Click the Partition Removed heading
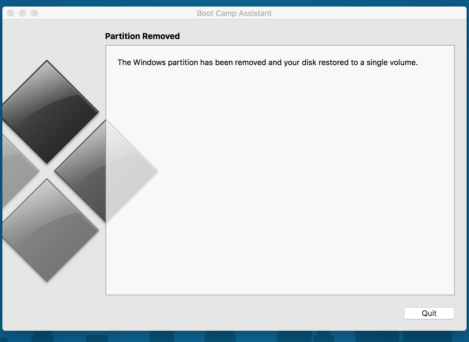This screenshot has width=469, height=342. point(143,36)
